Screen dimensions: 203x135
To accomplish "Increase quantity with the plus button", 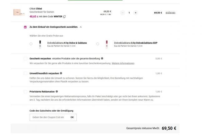I will (135, 13).
